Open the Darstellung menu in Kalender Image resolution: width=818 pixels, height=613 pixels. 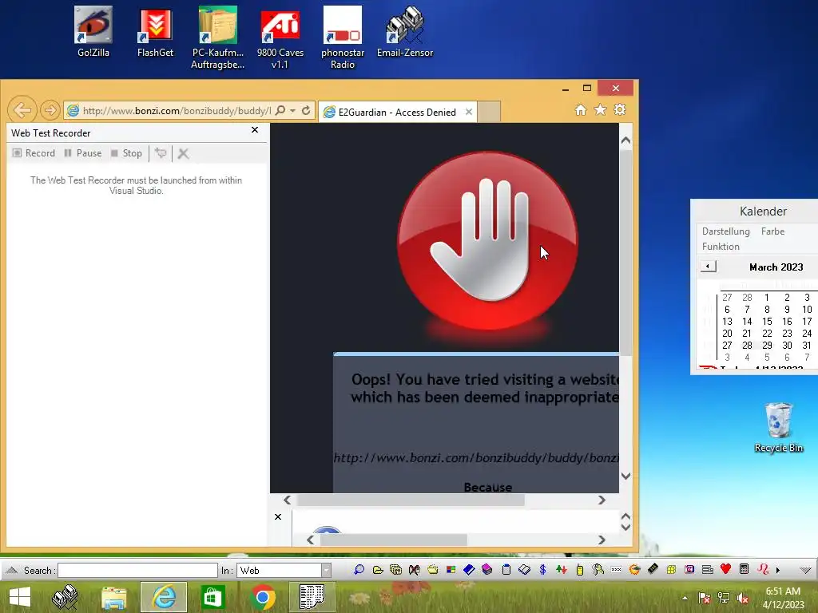(x=725, y=231)
